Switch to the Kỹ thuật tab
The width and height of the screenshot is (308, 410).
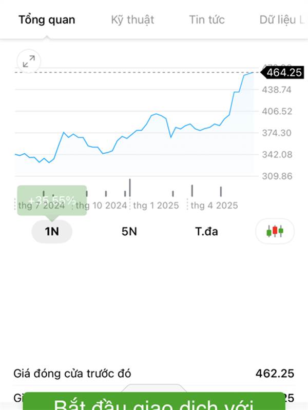pyautogui.click(x=132, y=20)
